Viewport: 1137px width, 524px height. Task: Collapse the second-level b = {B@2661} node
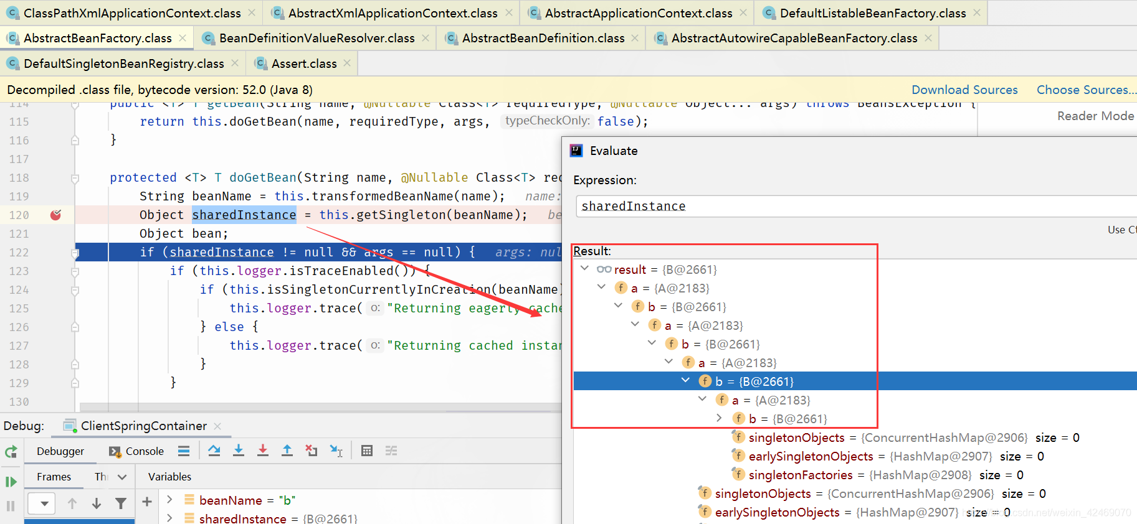tap(618, 306)
